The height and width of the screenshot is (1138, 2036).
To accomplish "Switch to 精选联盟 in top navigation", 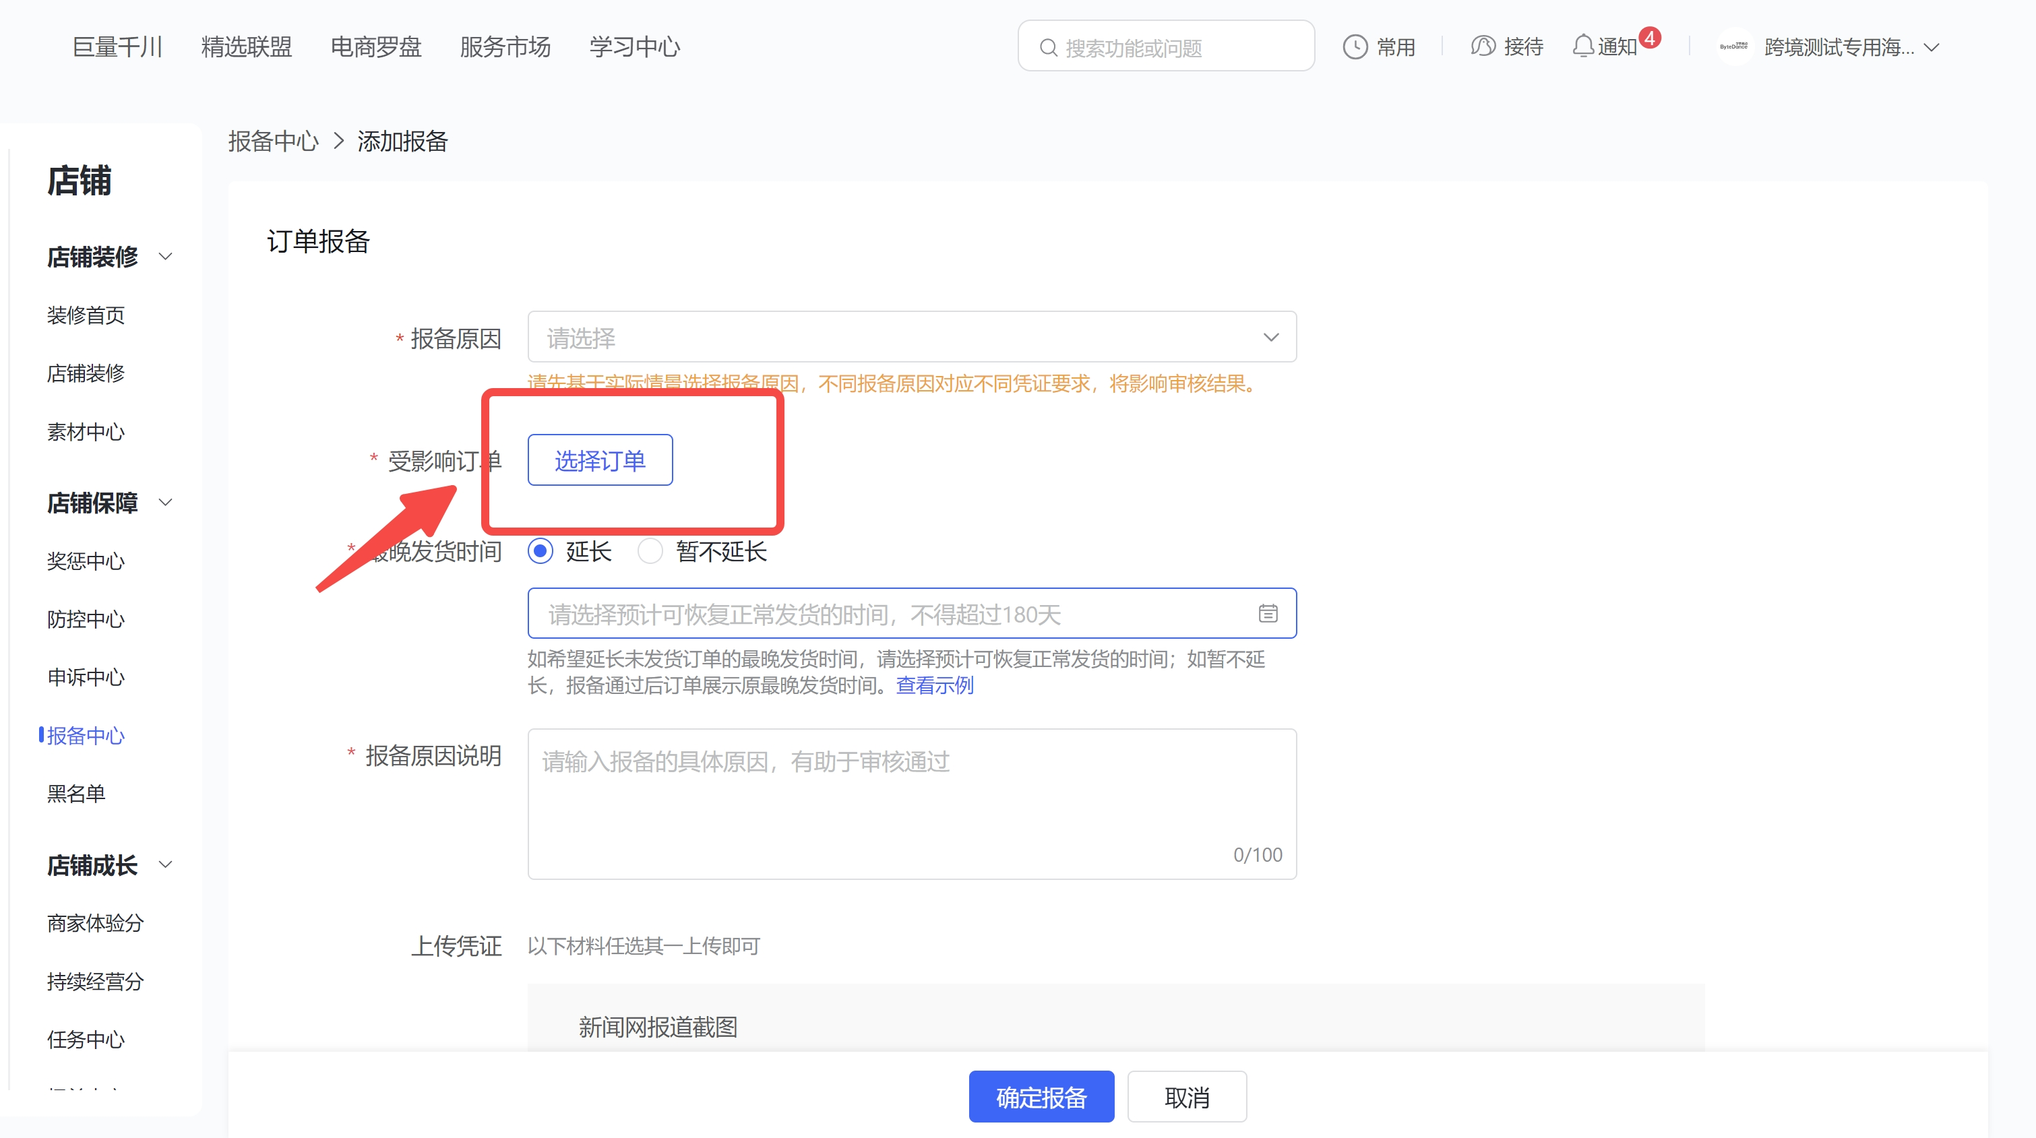I will (246, 46).
